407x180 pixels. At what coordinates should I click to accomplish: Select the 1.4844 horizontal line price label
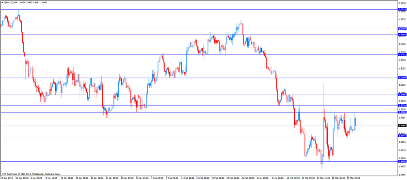pyautogui.click(x=402, y=136)
